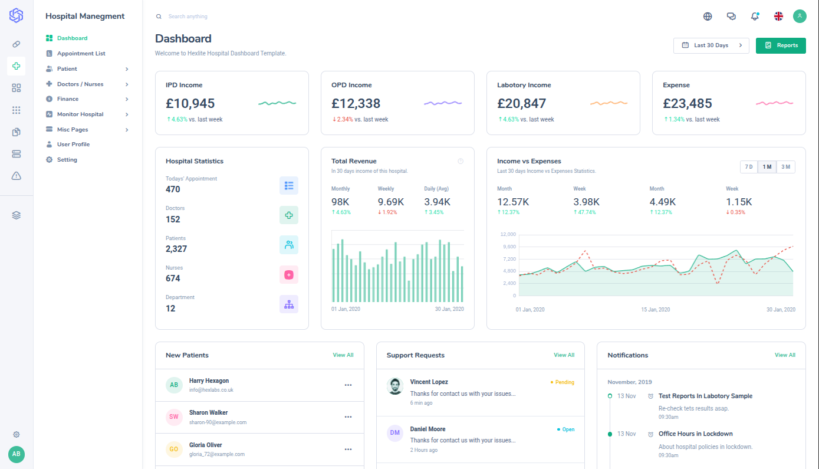The width and height of the screenshot is (819, 469).
Task: Click the warning triangle icon in left rail
Action: click(x=17, y=176)
